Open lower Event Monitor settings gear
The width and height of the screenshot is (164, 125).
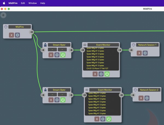(x=103, y=119)
